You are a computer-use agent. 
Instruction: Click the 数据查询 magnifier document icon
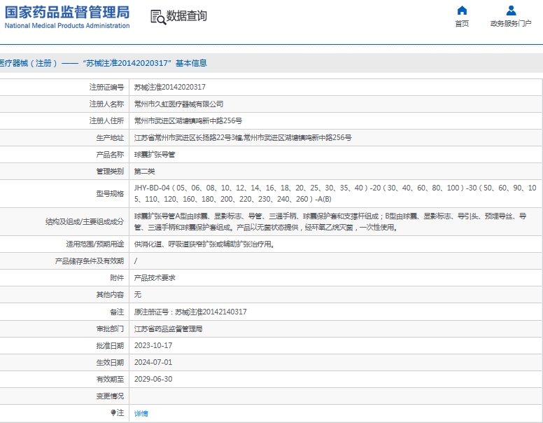(x=158, y=17)
